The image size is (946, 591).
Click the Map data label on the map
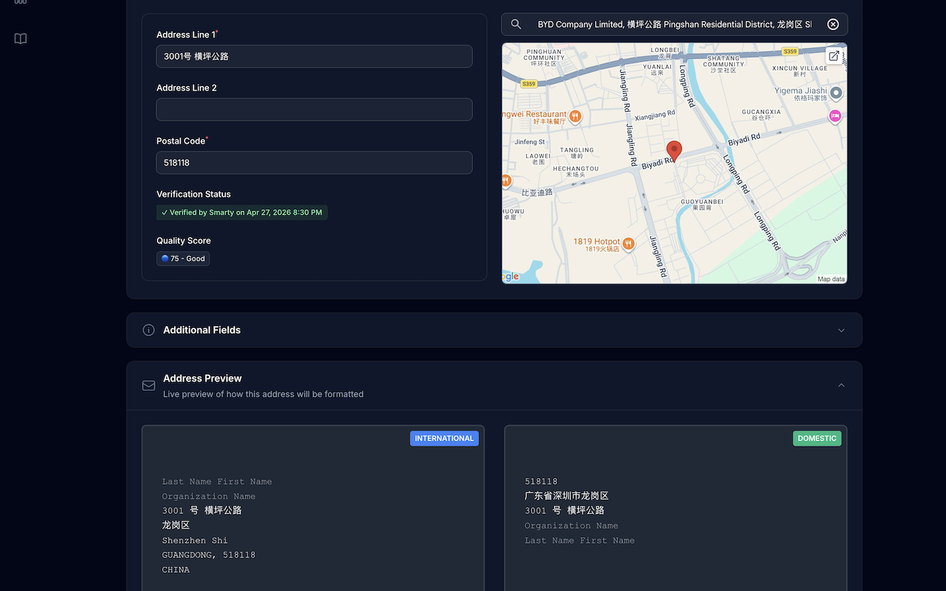coord(831,279)
